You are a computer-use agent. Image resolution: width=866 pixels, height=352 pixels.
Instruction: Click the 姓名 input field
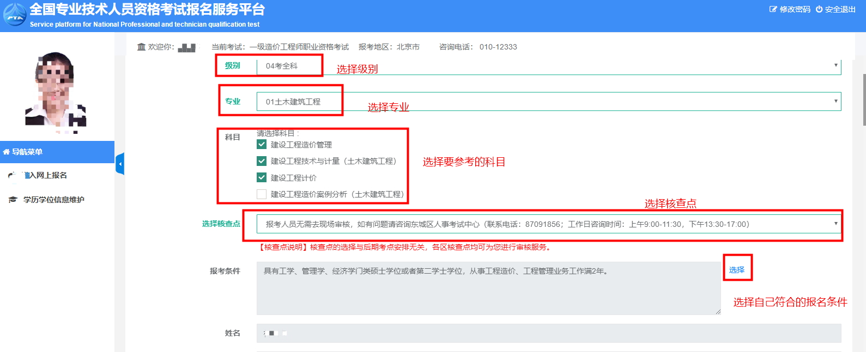tap(548, 333)
